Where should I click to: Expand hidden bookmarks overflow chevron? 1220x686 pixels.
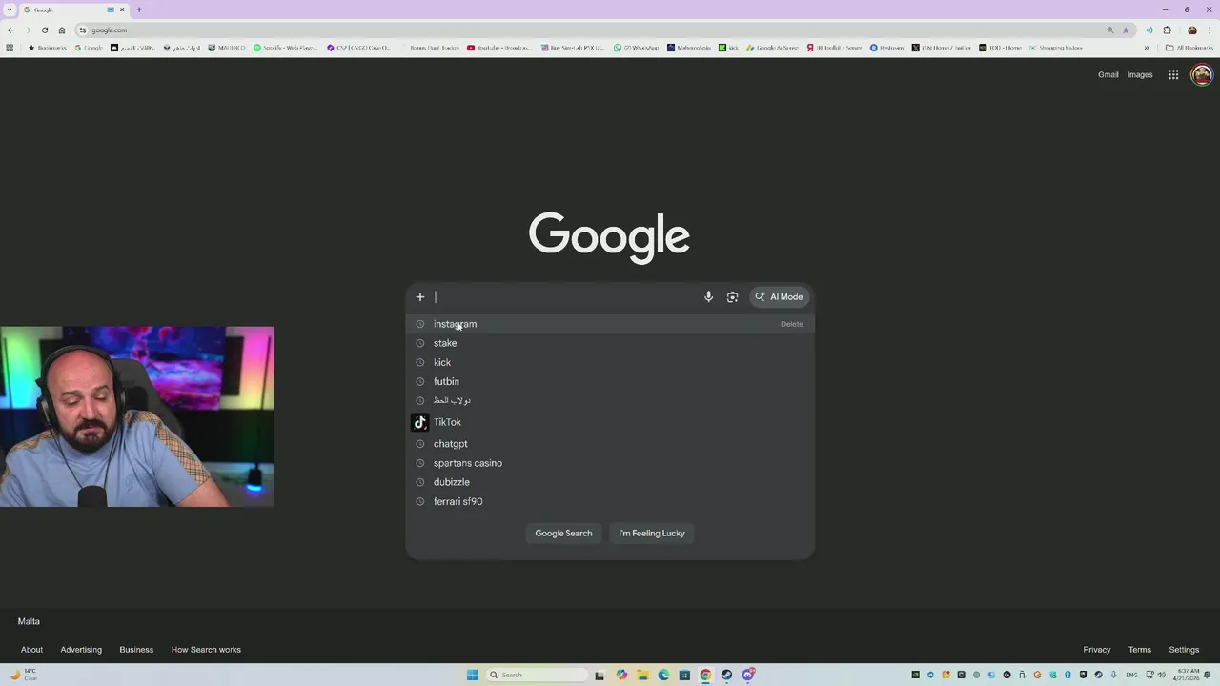tap(1147, 48)
